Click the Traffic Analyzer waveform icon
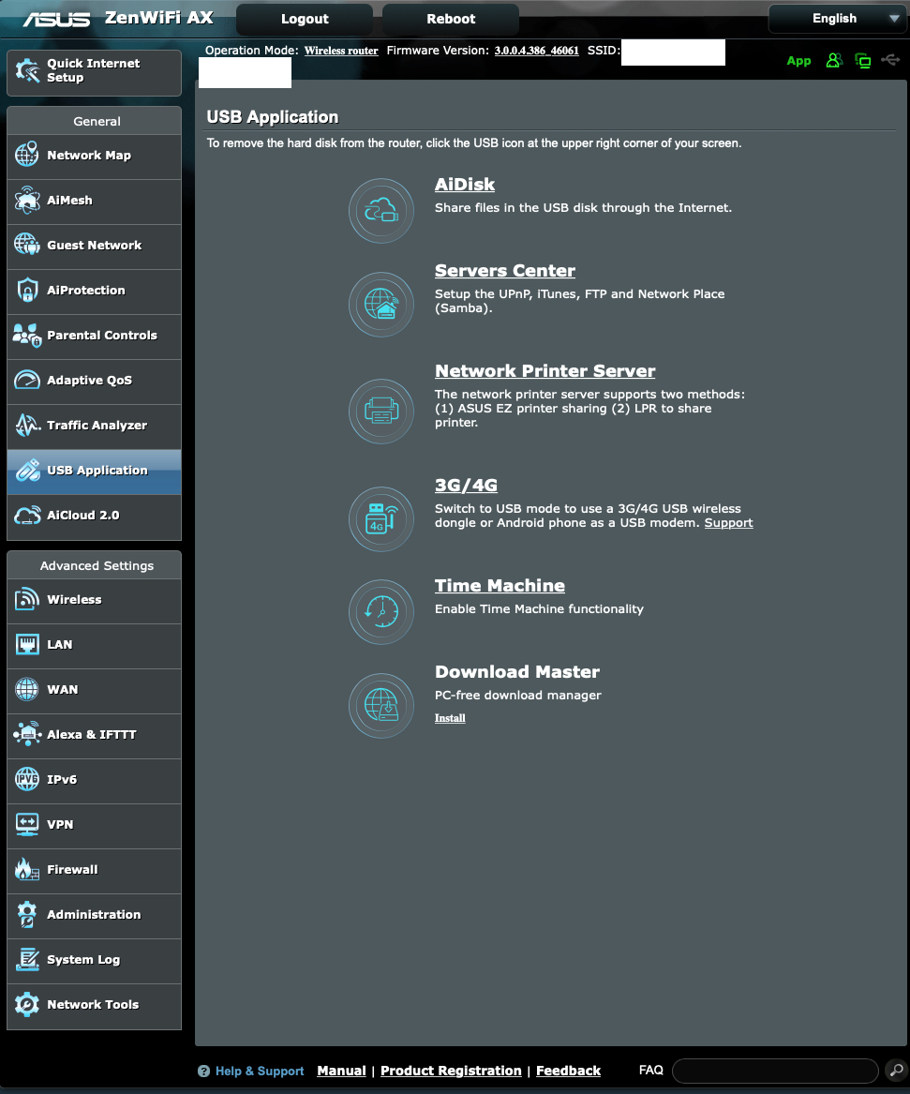Image resolution: width=910 pixels, height=1094 pixels. coord(27,425)
